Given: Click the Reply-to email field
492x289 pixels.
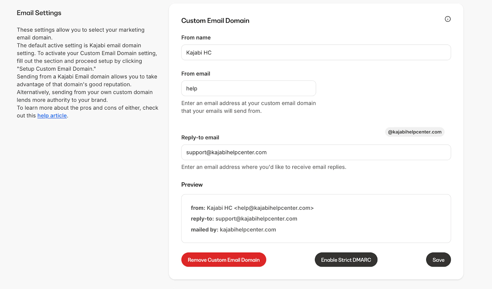Looking at the screenshot, I should [x=316, y=152].
